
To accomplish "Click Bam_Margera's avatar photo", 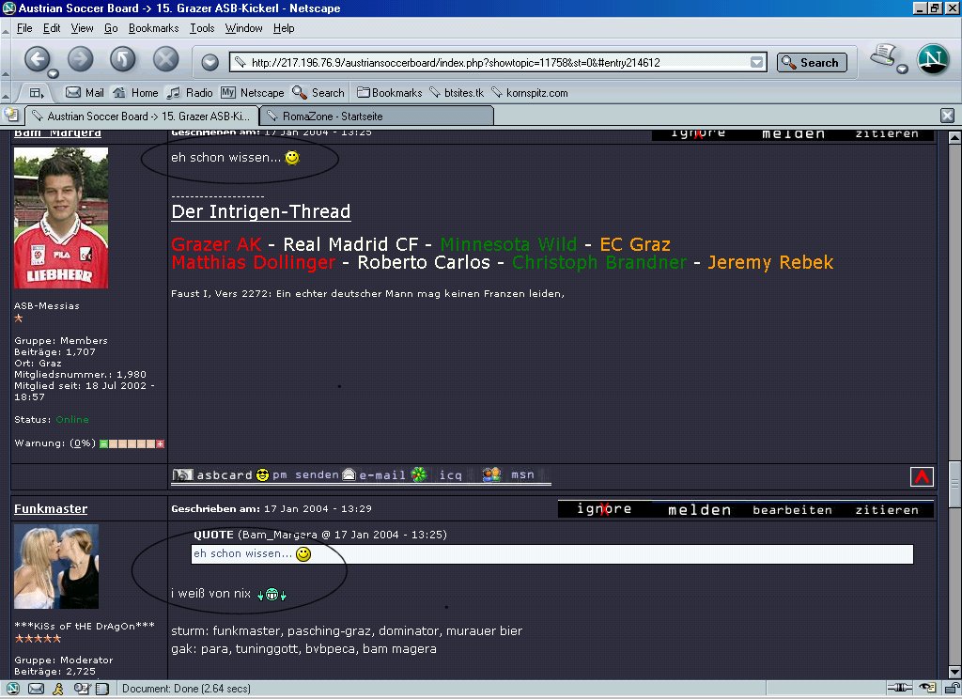I will (61, 218).
